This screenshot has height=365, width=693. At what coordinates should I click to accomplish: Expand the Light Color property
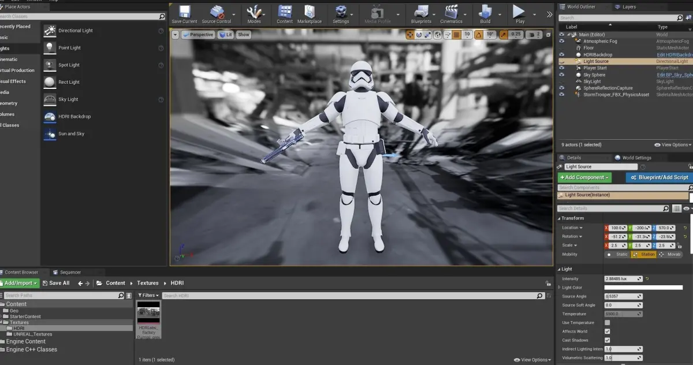pyautogui.click(x=559, y=288)
